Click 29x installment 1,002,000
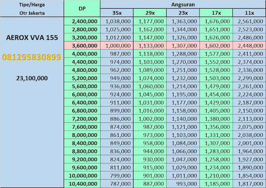Image resolution: width=266 pixels, height=188 pixels. coord(150,119)
